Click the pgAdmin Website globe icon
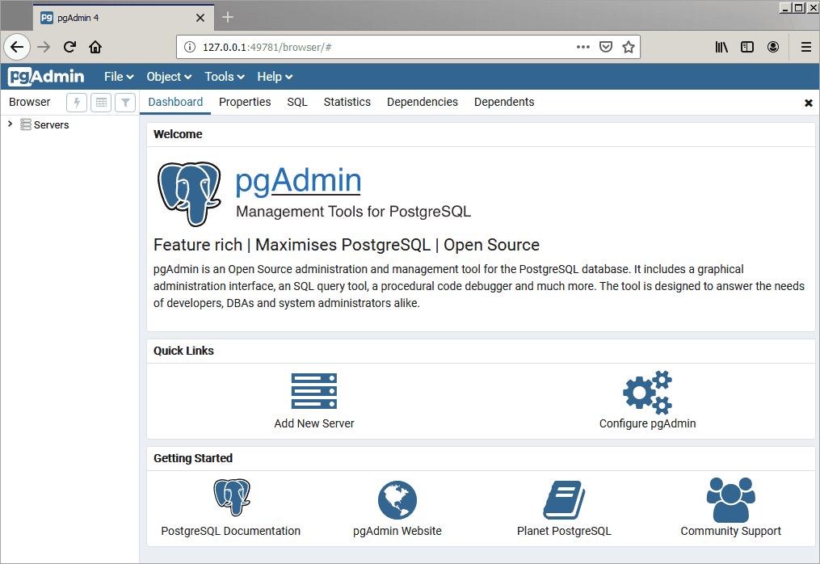The width and height of the screenshot is (820, 564). pyautogui.click(x=397, y=499)
